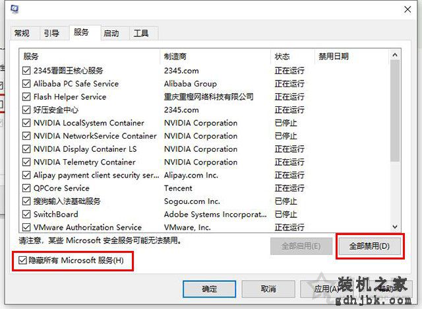Viewport: 422px width, 309px height.
Task: Uncheck 2345看图王核心服务 service
Action: point(26,71)
